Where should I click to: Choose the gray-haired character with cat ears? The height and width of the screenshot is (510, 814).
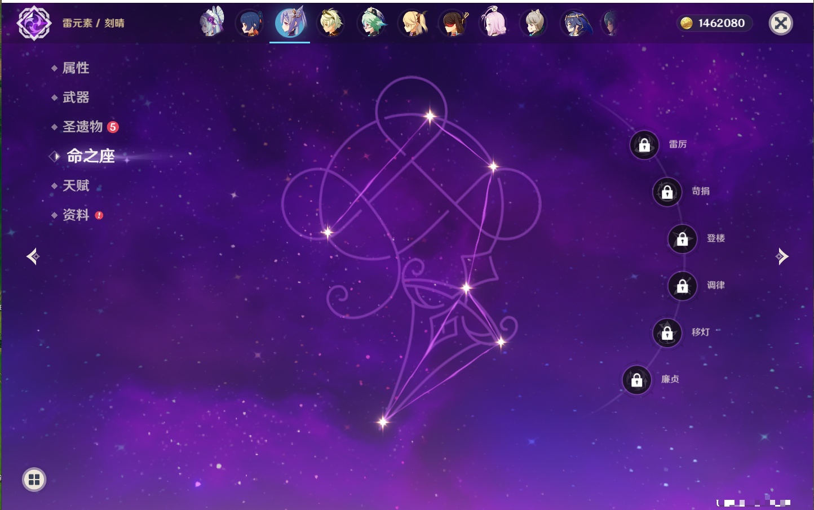(x=534, y=23)
